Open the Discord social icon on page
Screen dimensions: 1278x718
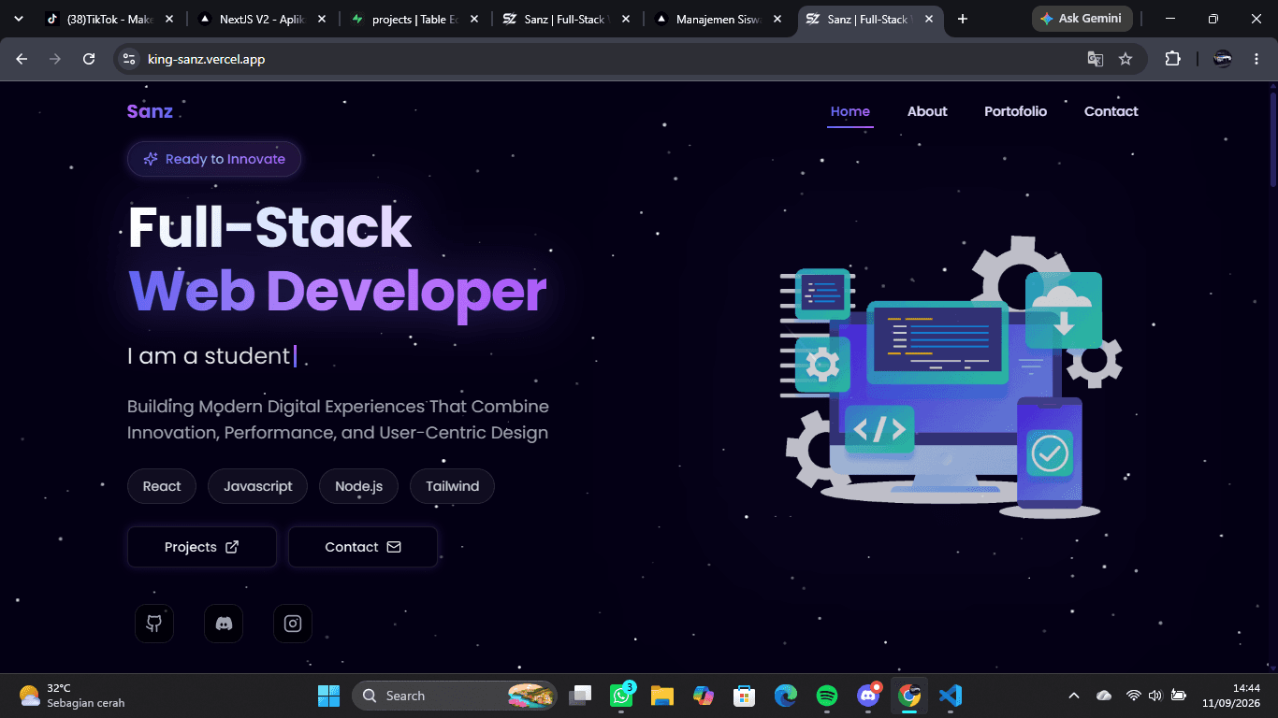click(x=224, y=624)
